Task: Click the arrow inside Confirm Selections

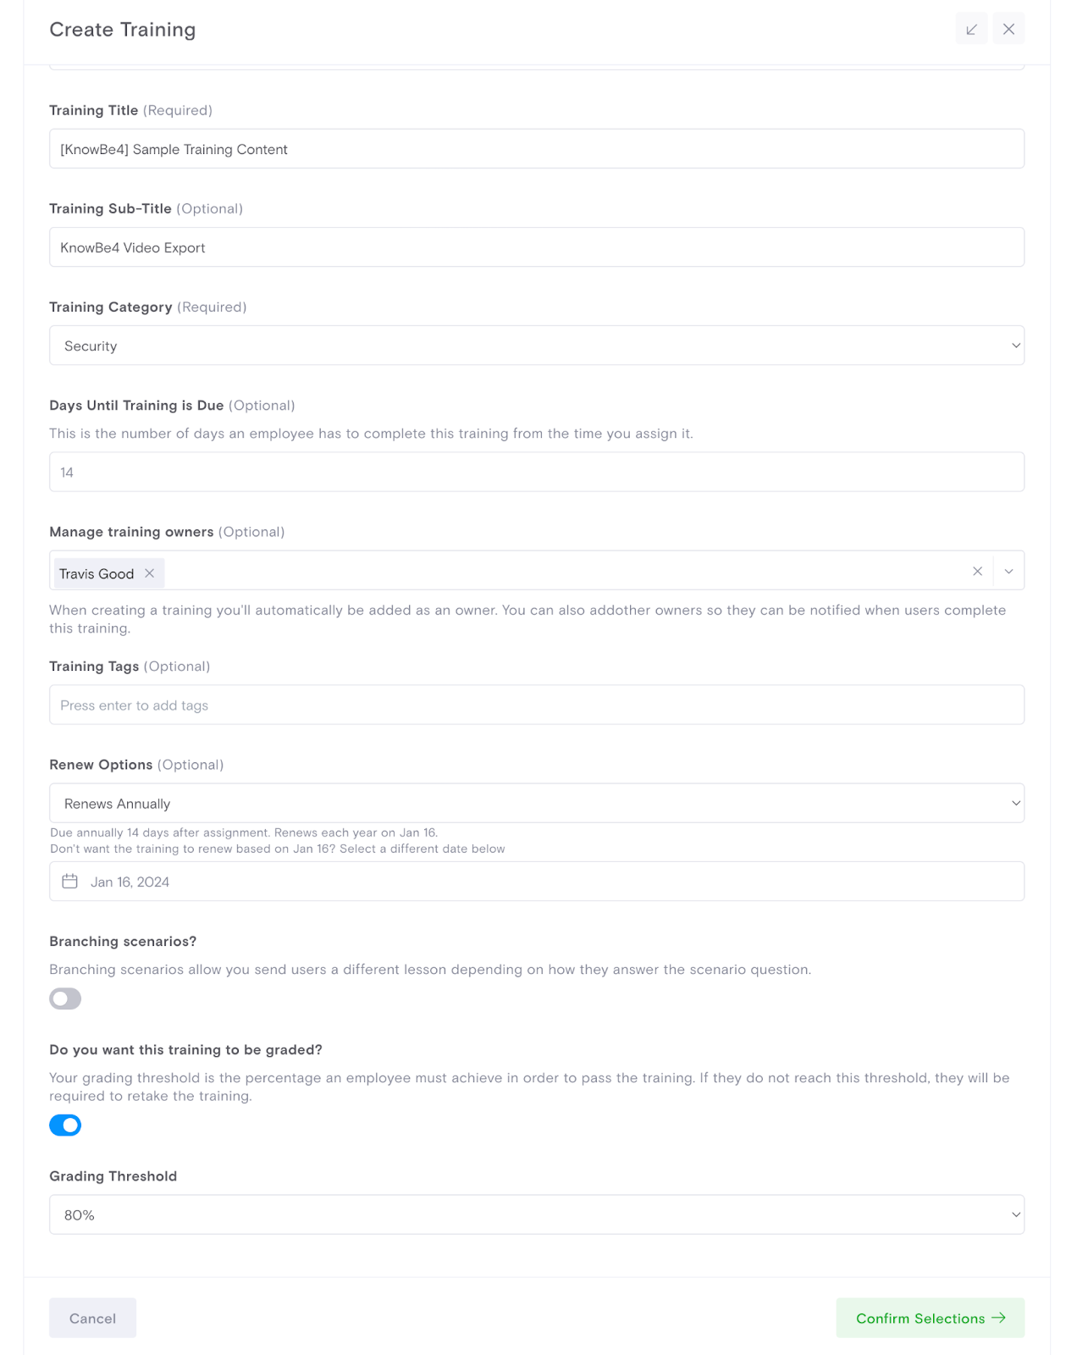Action: (x=997, y=1318)
